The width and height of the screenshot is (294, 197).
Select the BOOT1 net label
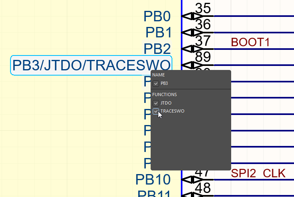pos(250,42)
